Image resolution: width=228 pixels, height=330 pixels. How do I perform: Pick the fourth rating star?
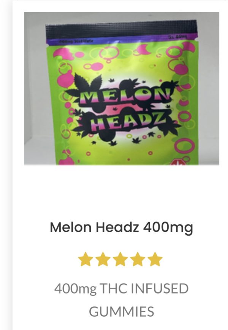[x=138, y=259]
